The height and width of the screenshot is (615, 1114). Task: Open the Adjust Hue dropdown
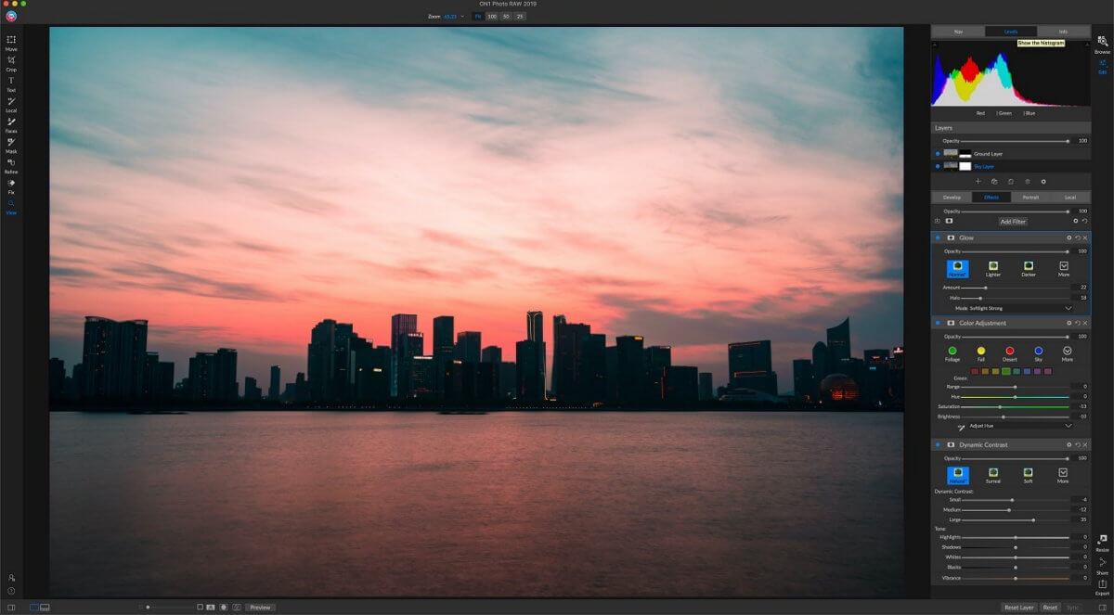1019,426
